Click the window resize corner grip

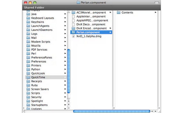click(x=159, y=111)
